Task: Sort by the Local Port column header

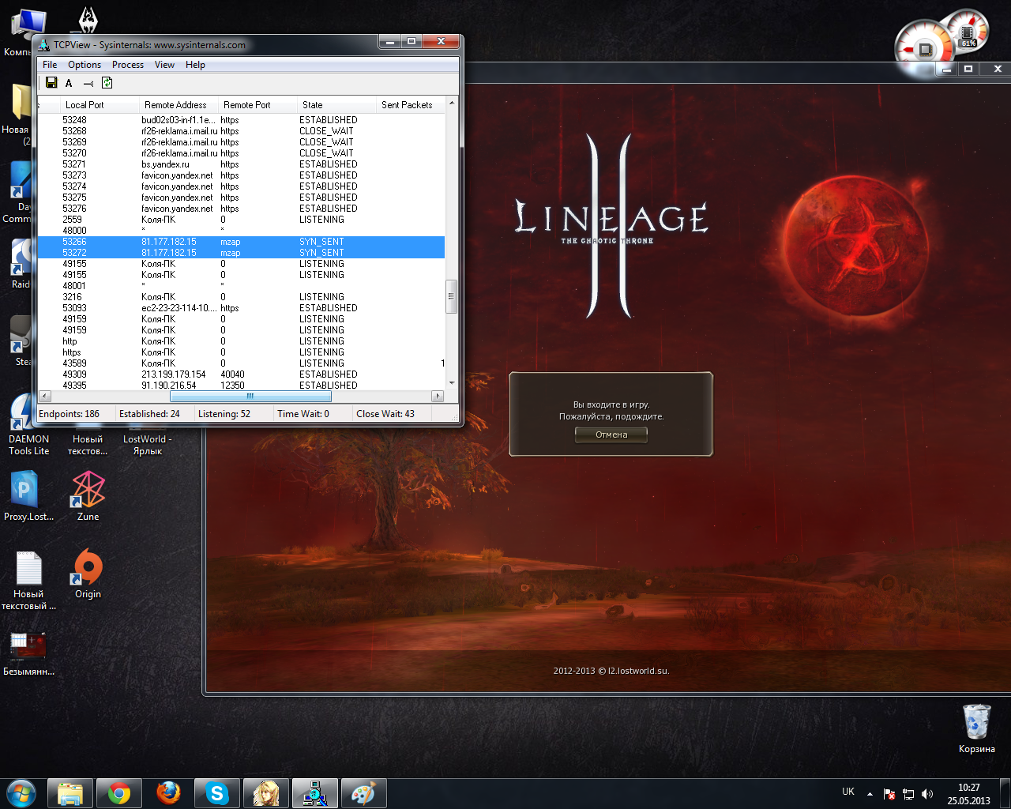Action: 100,104
